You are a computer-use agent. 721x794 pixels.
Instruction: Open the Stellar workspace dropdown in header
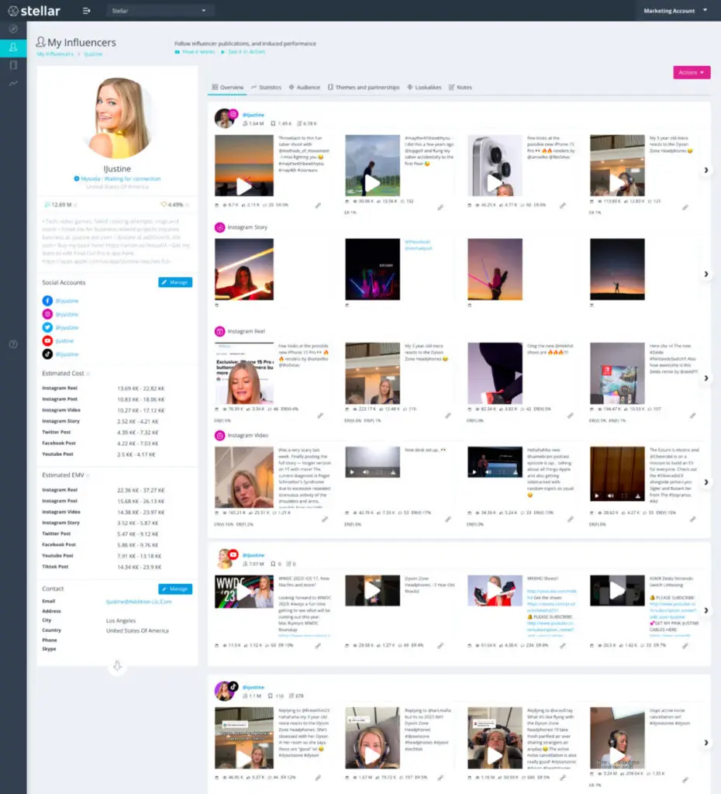click(160, 11)
